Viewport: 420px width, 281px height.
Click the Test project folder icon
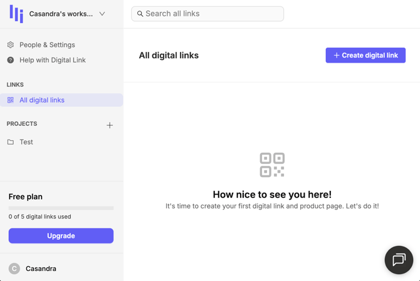pos(11,142)
